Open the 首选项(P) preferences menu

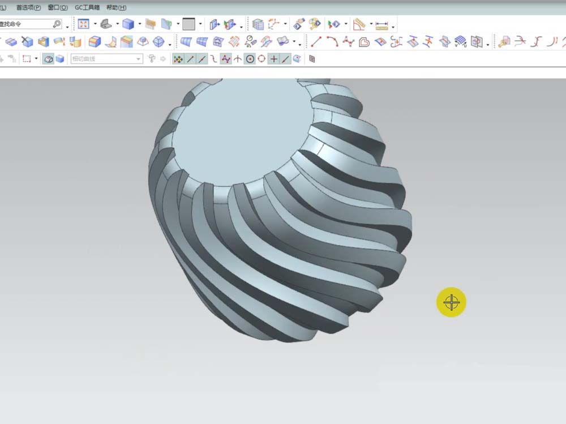click(28, 7)
